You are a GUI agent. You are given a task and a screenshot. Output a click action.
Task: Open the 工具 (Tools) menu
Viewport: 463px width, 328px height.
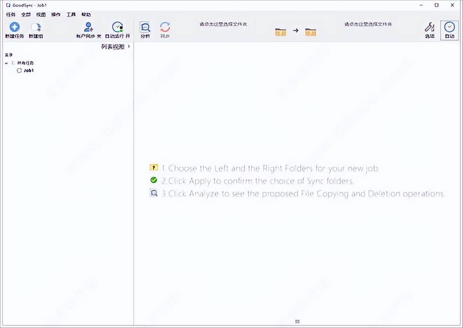coord(71,15)
